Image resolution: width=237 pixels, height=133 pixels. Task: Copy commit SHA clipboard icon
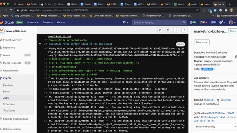pos(218,100)
